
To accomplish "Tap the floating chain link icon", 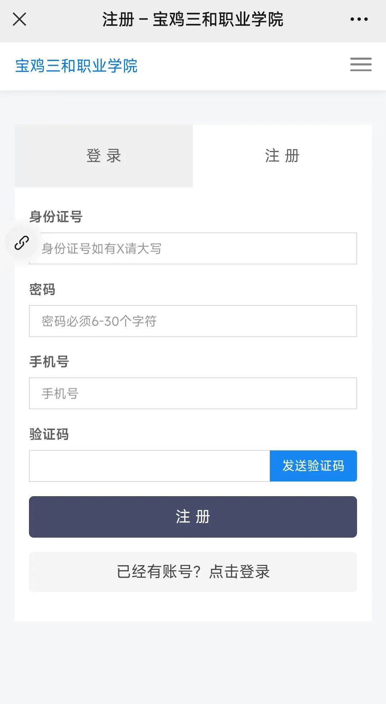I will [21, 243].
